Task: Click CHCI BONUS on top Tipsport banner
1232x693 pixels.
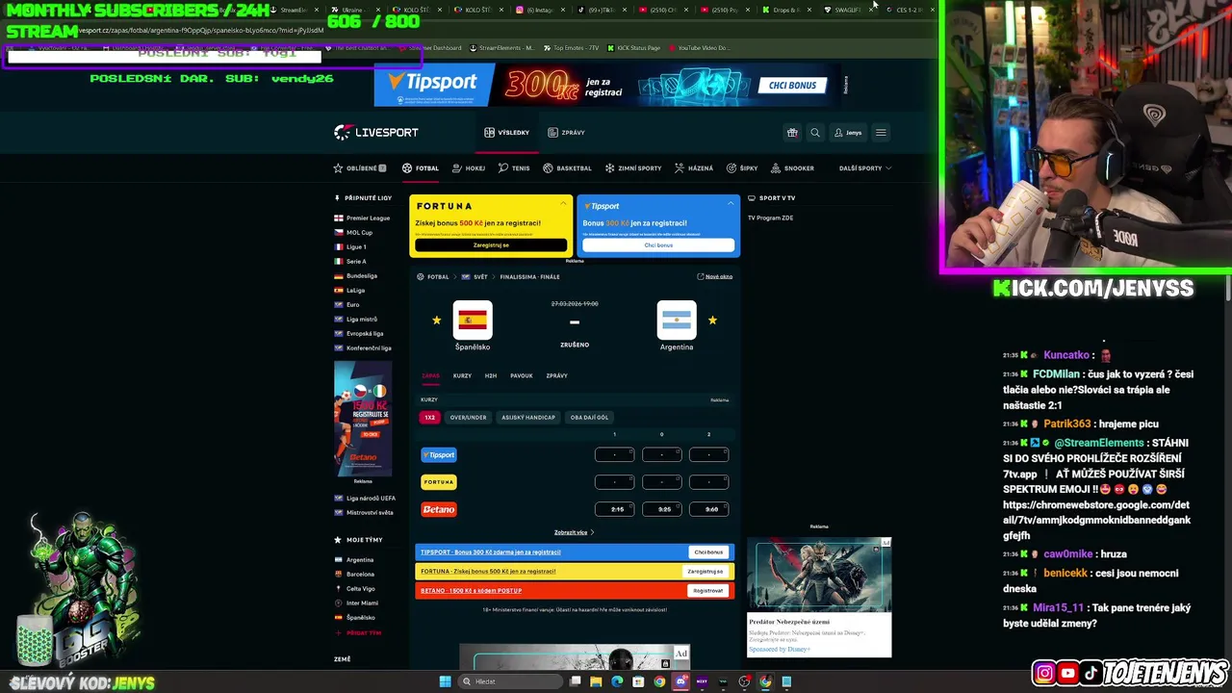Action: coord(792,86)
